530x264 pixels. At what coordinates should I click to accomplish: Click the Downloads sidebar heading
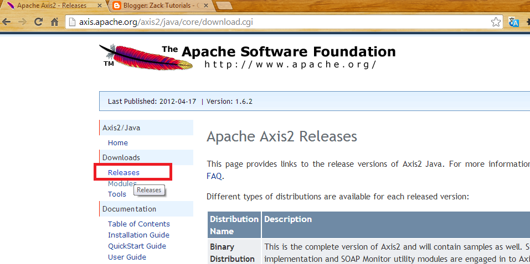coord(146,157)
